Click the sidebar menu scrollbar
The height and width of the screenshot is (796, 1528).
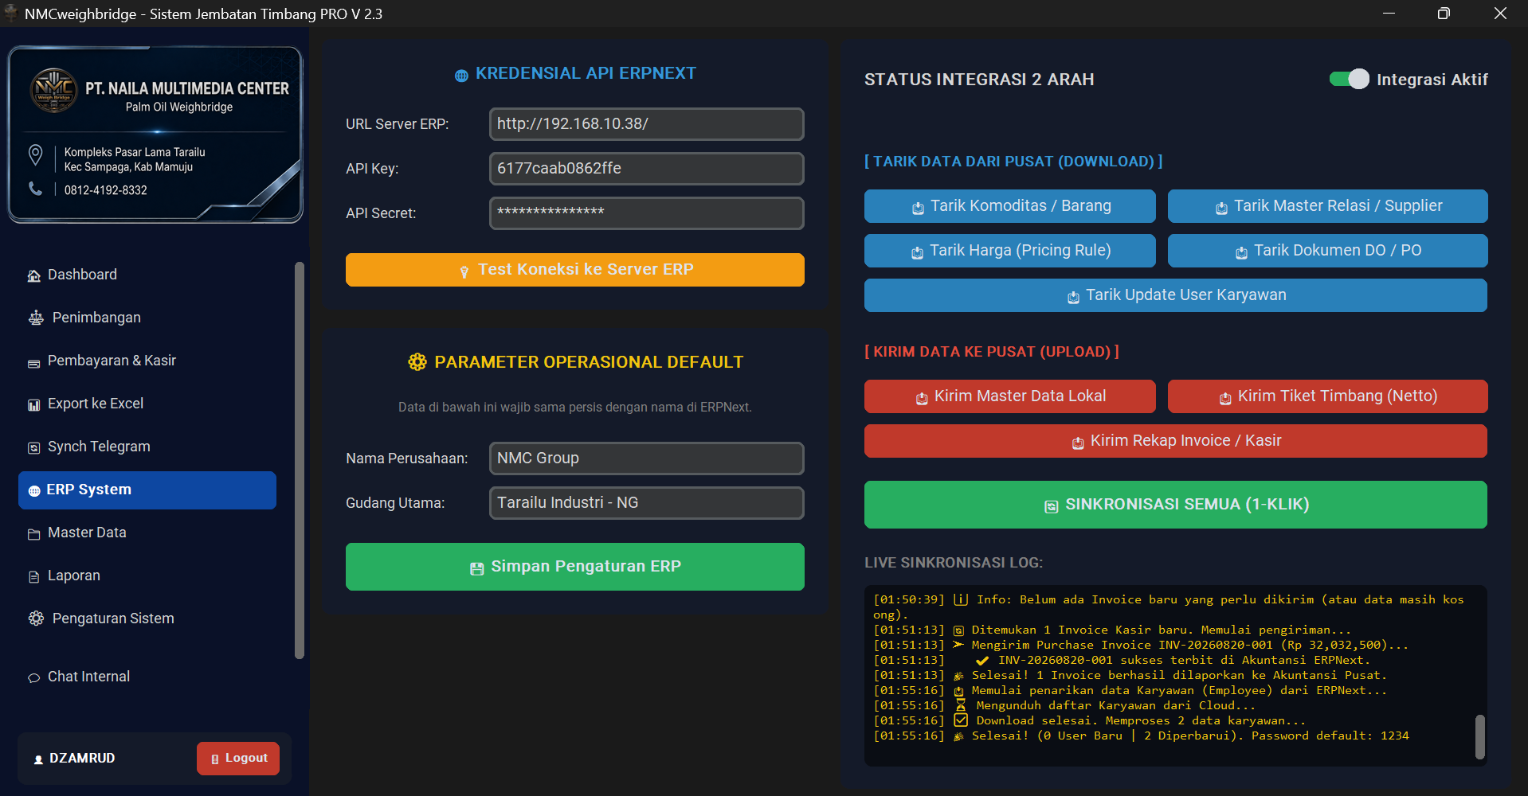[300, 460]
